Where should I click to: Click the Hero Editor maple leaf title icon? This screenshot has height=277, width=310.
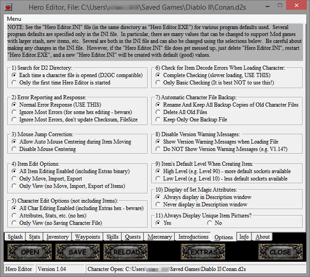(8, 7)
